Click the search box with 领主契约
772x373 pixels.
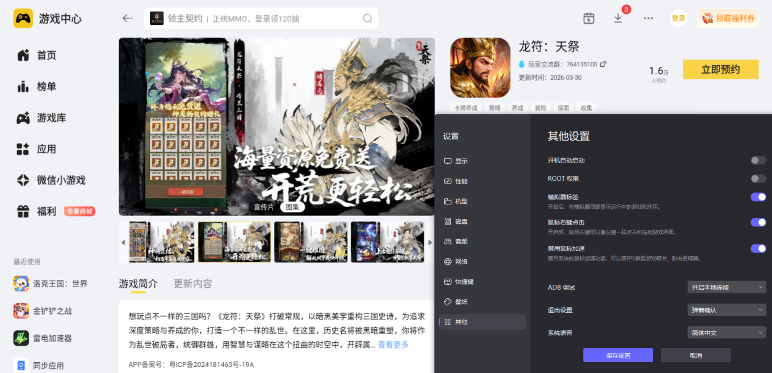pos(261,18)
